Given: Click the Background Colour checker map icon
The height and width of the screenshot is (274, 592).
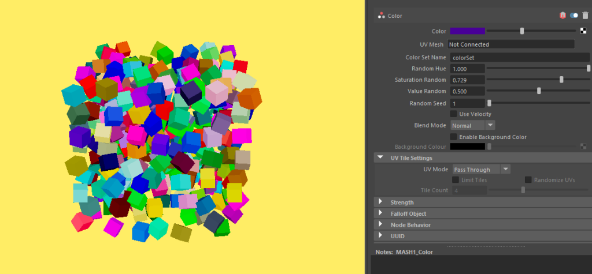Looking at the screenshot, I should (x=583, y=147).
